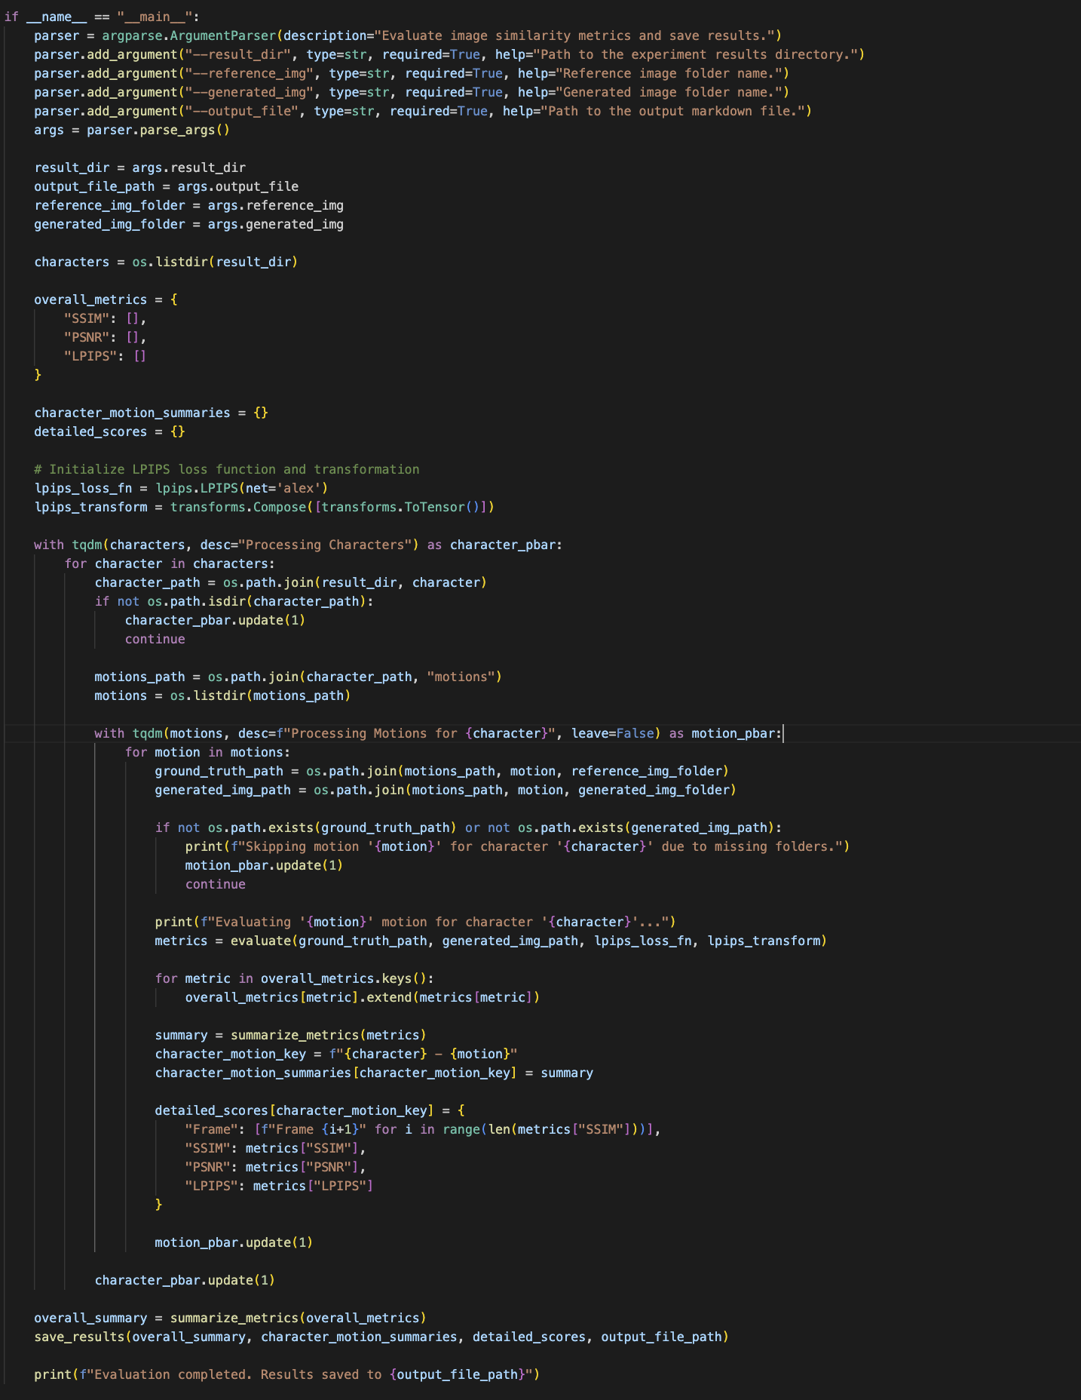Click the `save_results(` call line
The height and width of the screenshot is (1400, 1081).
pyautogui.click(x=381, y=1337)
